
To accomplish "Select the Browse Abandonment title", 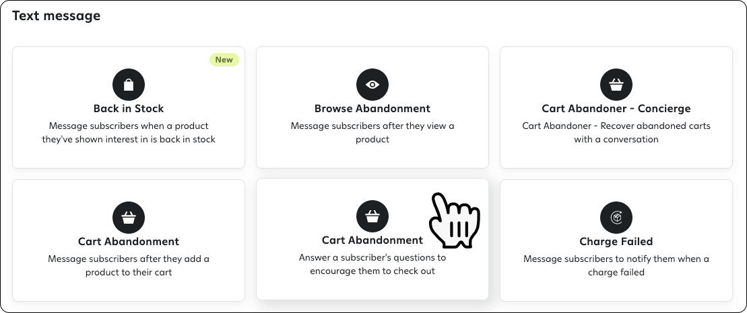I will [372, 108].
